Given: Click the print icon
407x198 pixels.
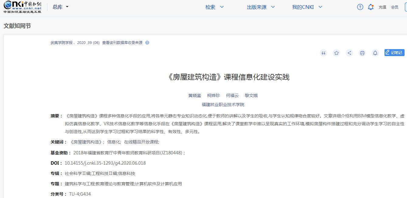Looking at the screenshot, I should [x=362, y=53].
